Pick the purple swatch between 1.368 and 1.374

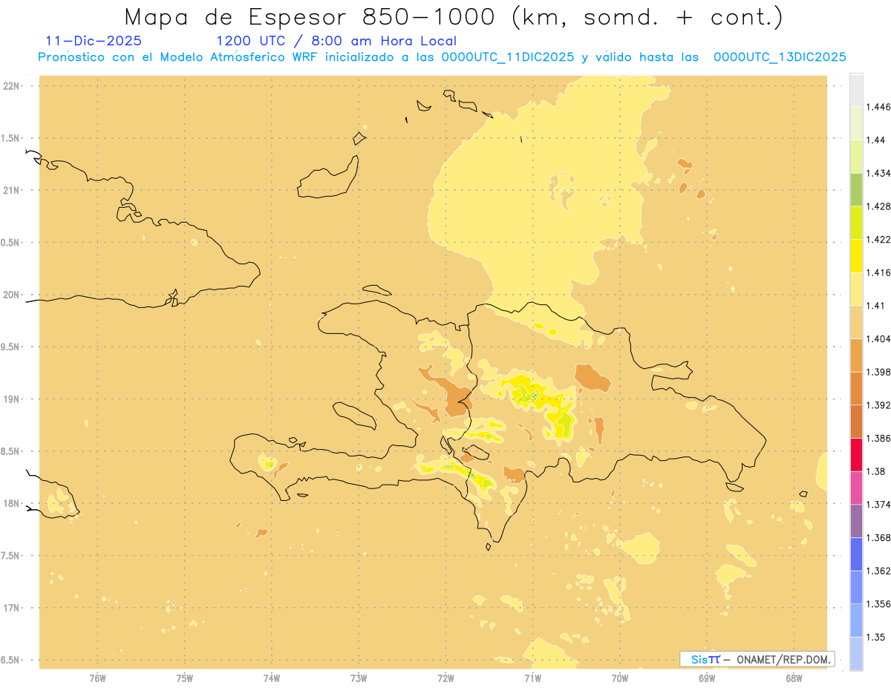point(856,521)
